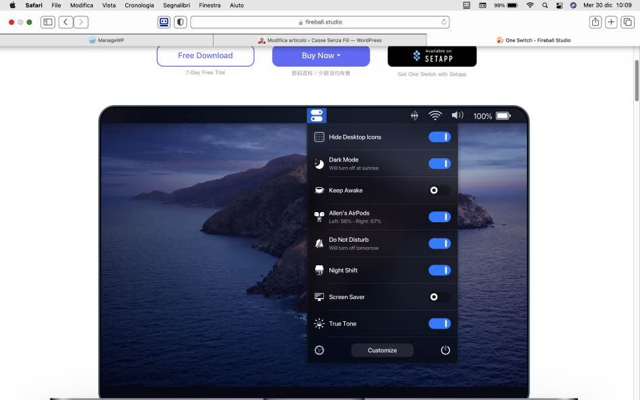
Task: Click the Wi-Fi icon beside the mockup volume icon
Action: click(435, 116)
